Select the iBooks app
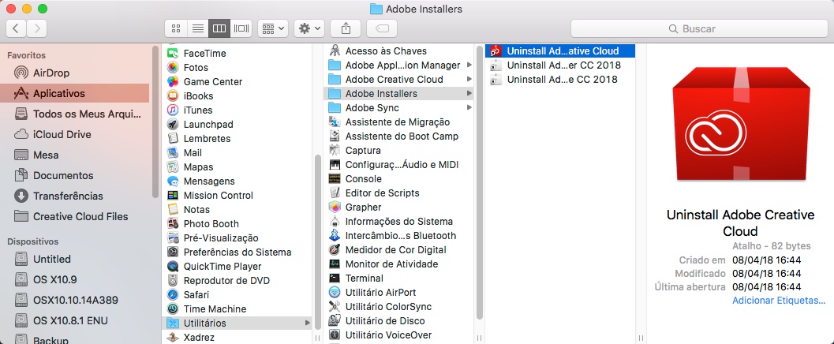Viewport: 834px width, 344px height. point(237,95)
